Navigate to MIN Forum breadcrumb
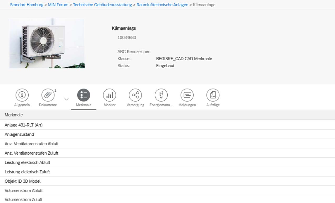335x203 pixels. 58,5
